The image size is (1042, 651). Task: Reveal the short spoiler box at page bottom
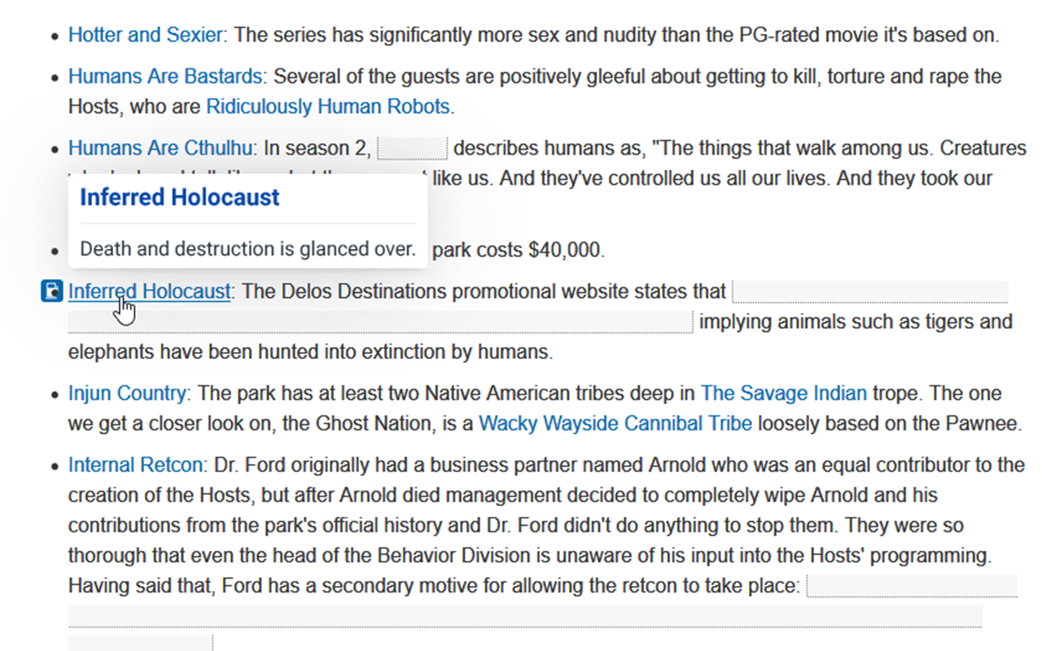[x=140, y=643]
